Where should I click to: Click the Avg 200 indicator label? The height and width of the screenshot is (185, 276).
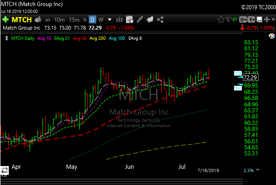pos(97,38)
